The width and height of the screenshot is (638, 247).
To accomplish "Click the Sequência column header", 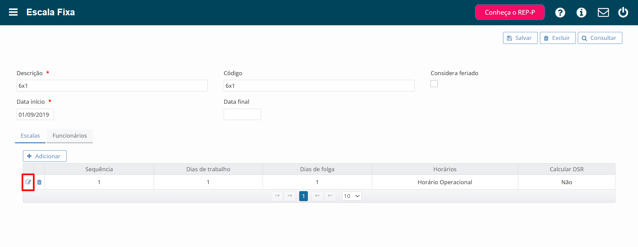I will [x=99, y=169].
